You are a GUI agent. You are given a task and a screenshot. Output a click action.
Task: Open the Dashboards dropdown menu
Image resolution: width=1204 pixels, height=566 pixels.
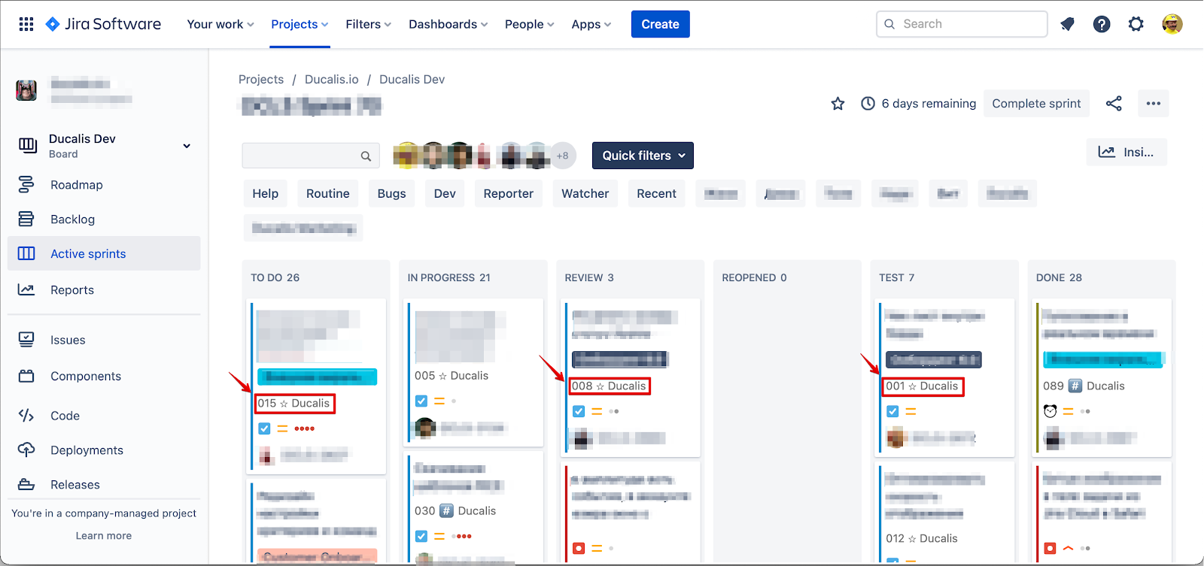point(448,24)
